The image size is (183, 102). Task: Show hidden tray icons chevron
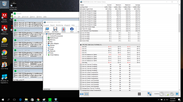point(159,99)
